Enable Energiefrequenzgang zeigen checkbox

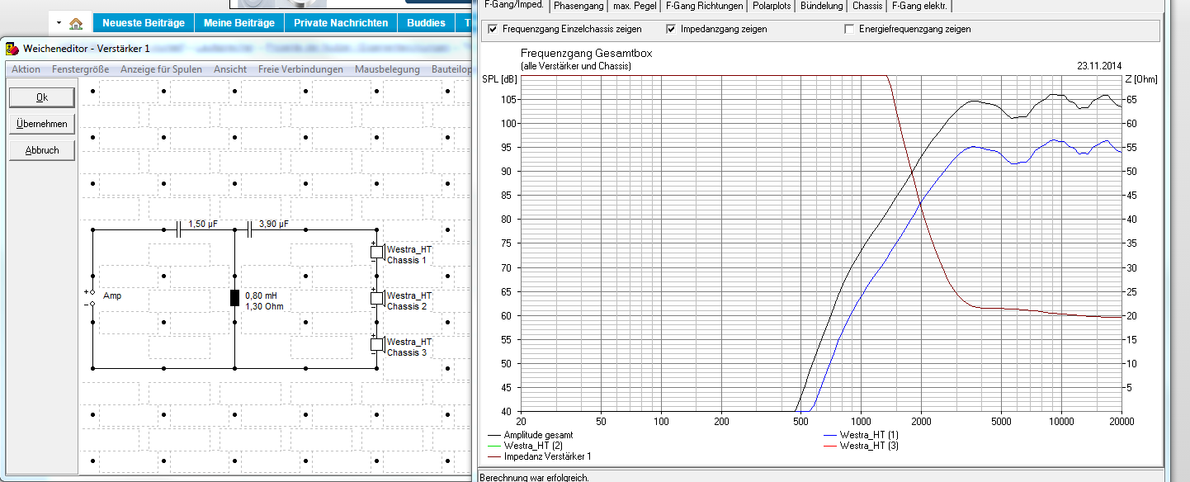point(849,30)
